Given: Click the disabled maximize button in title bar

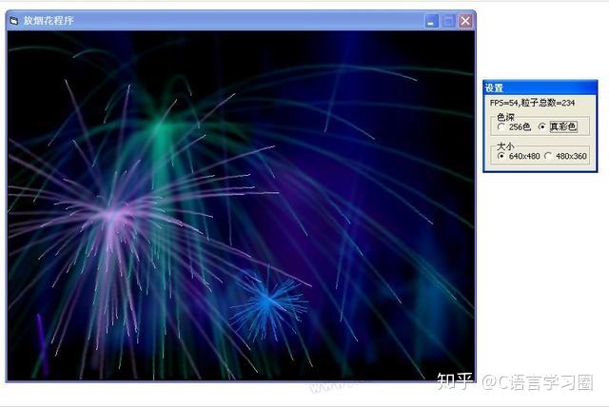Looking at the screenshot, I should tap(448, 21).
